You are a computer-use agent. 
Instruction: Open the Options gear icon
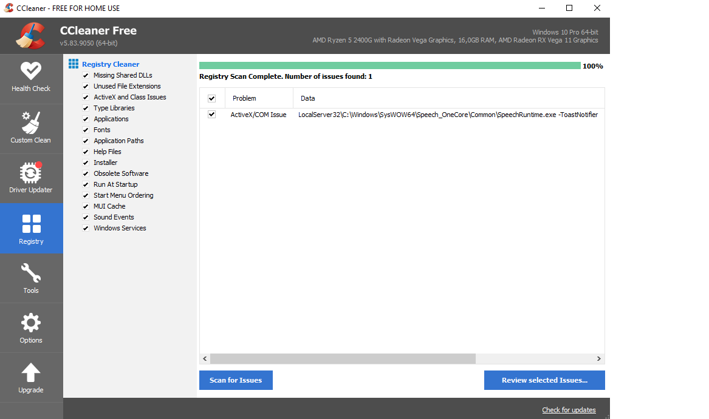pyautogui.click(x=31, y=323)
